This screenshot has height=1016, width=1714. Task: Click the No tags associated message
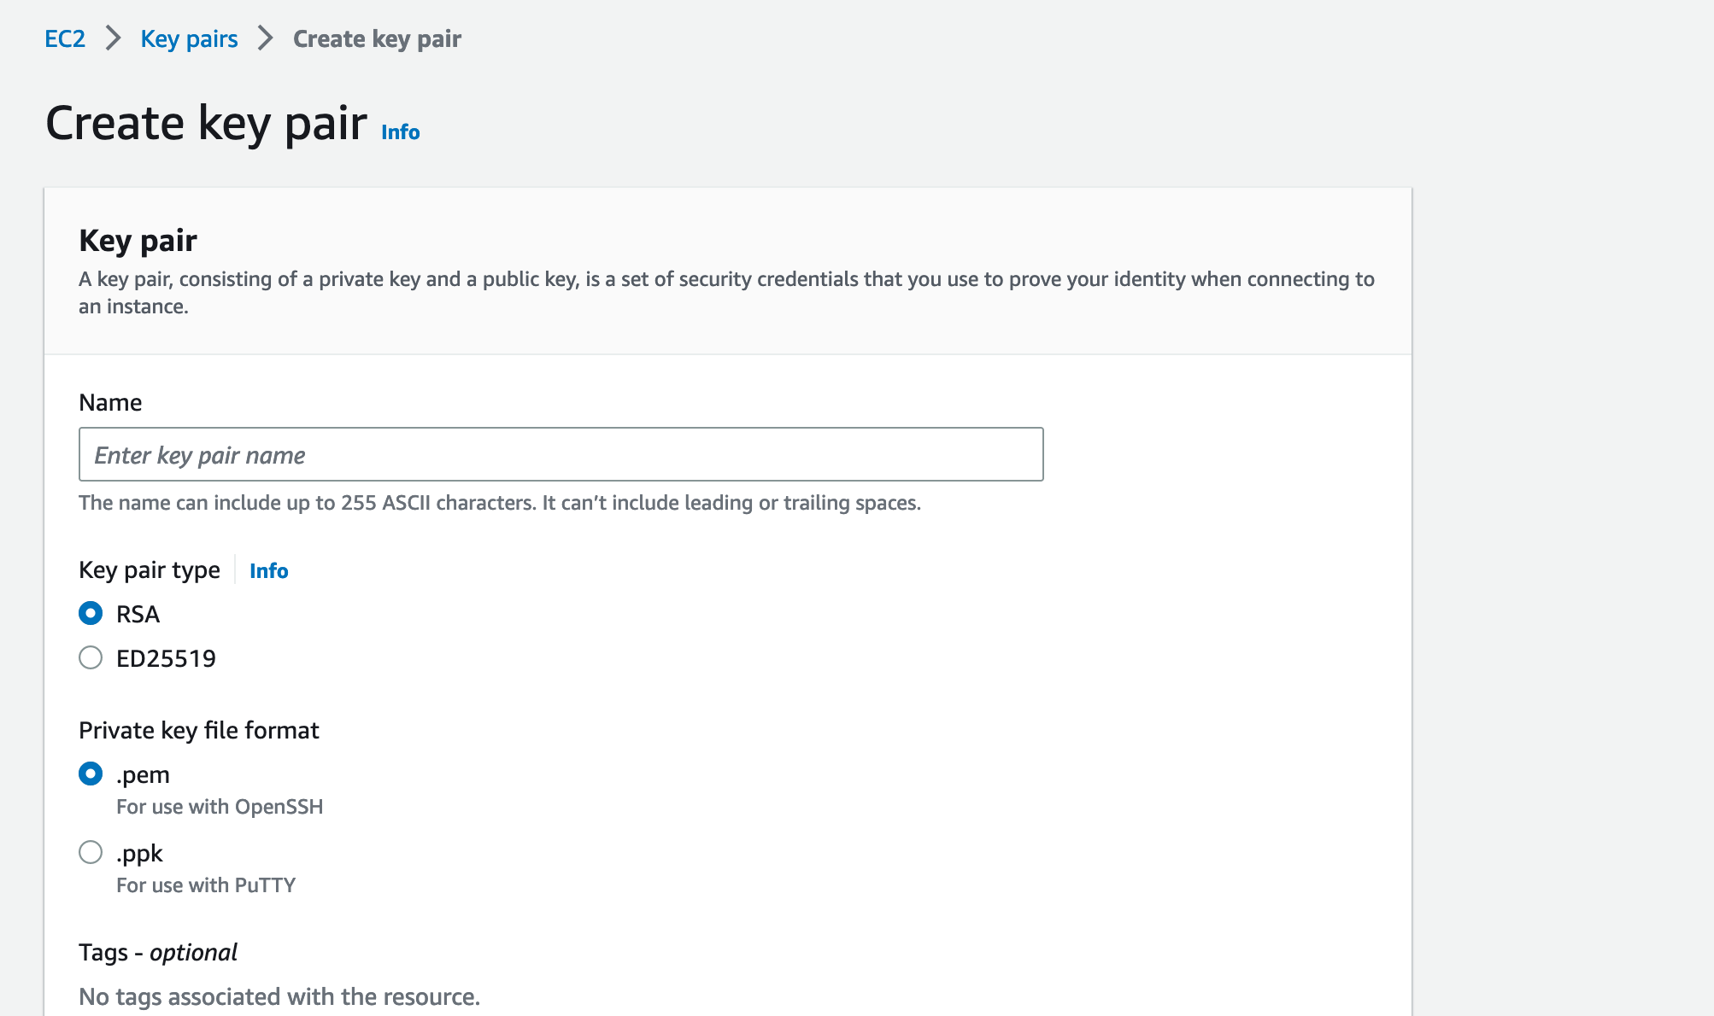(x=279, y=997)
